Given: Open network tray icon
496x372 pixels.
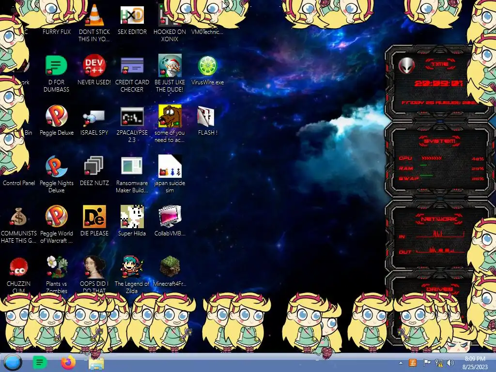Looking at the screenshot, I should coord(439,363).
